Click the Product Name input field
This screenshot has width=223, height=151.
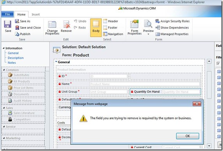145,84
